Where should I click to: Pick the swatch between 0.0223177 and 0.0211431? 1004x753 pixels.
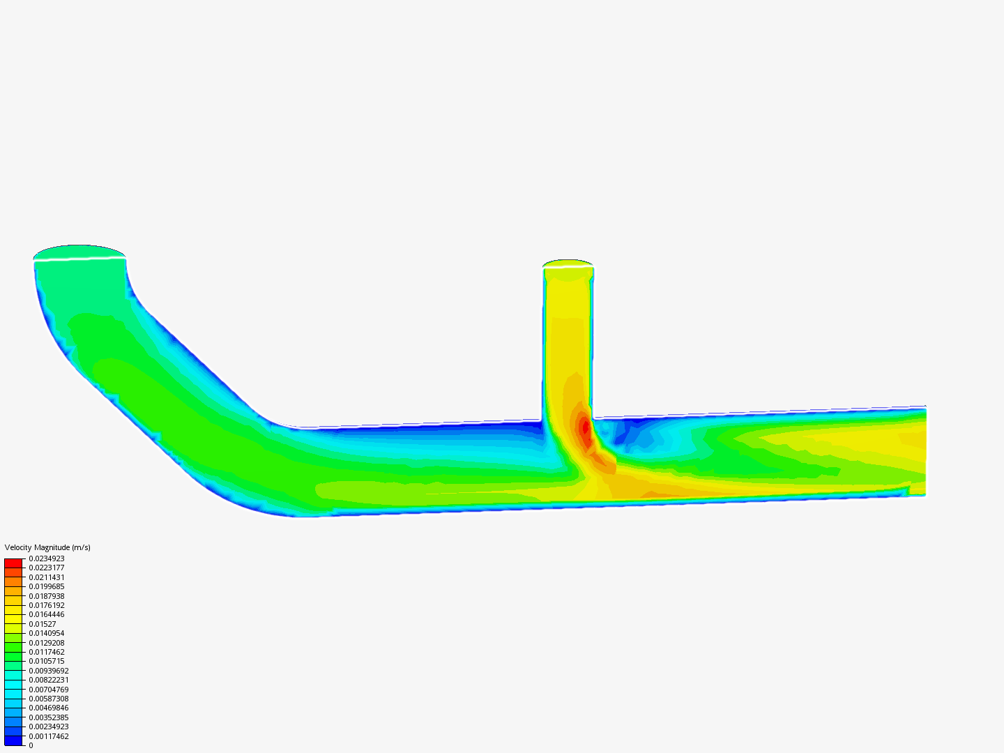tap(13, 572)
